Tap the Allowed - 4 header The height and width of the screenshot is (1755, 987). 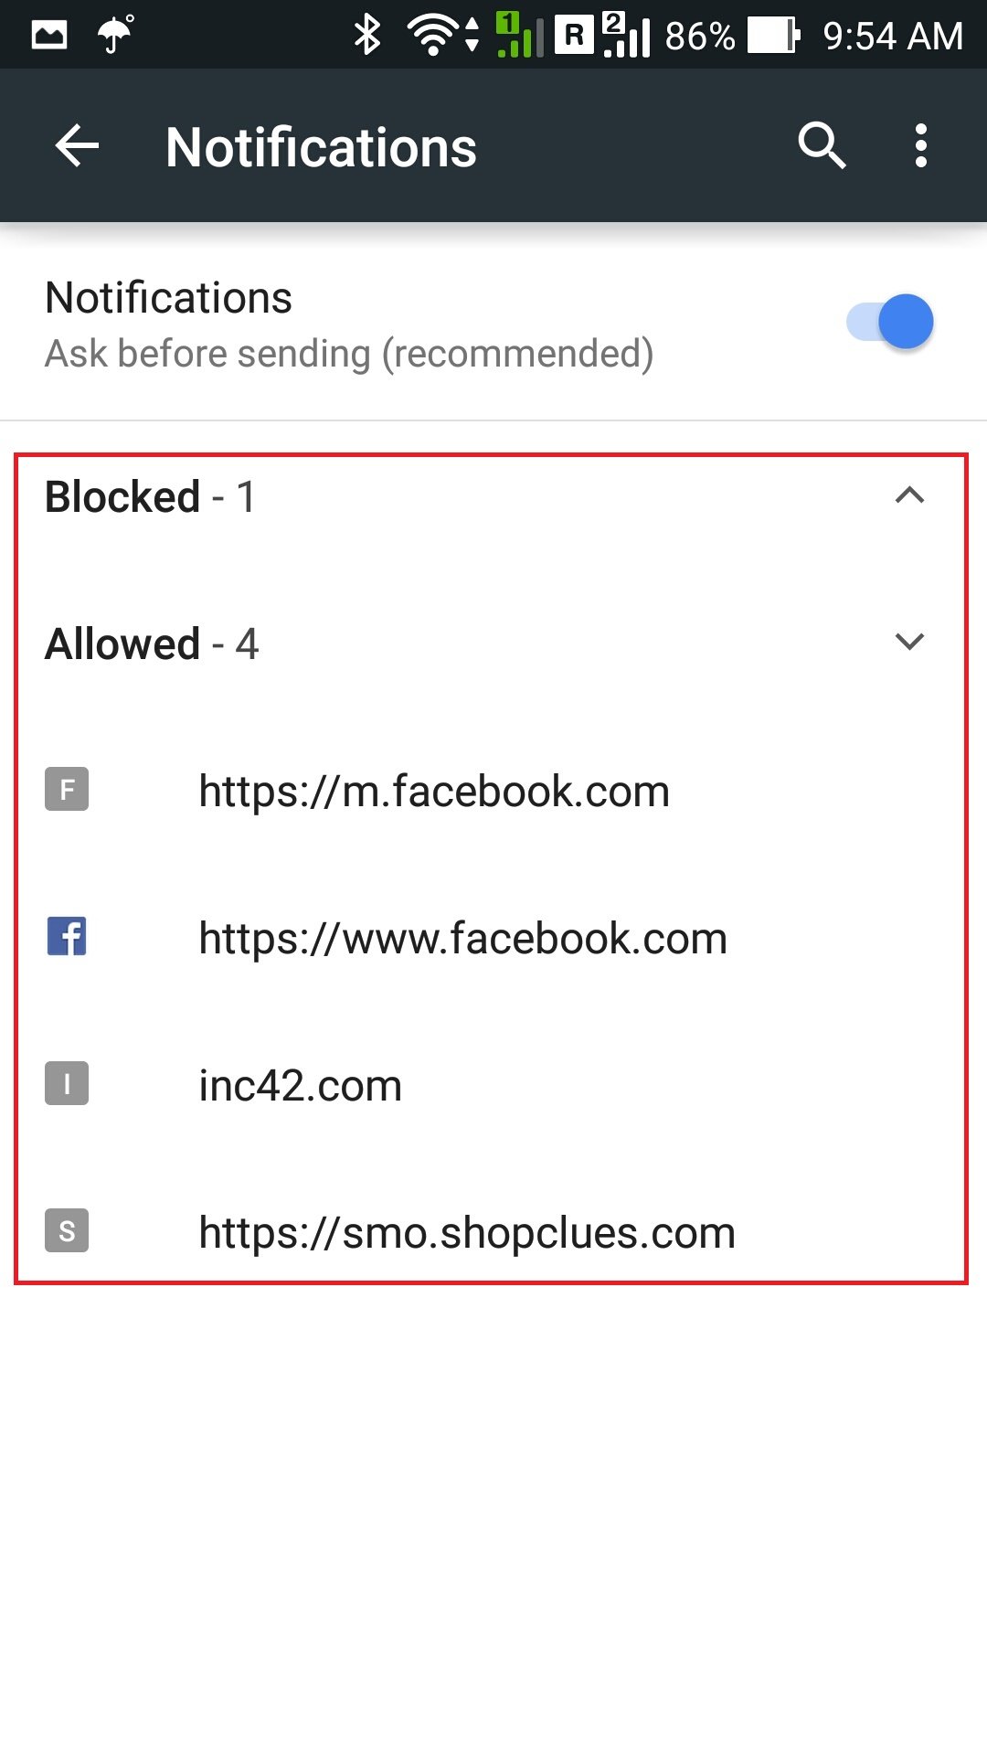tap(153, 644)
